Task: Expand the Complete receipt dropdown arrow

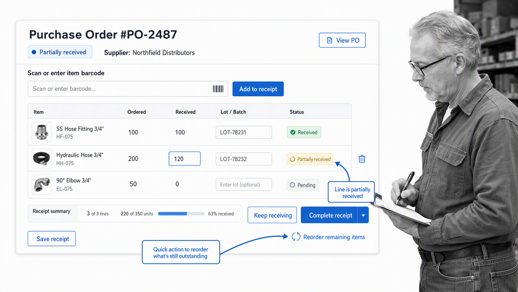Action: [363, 215]
